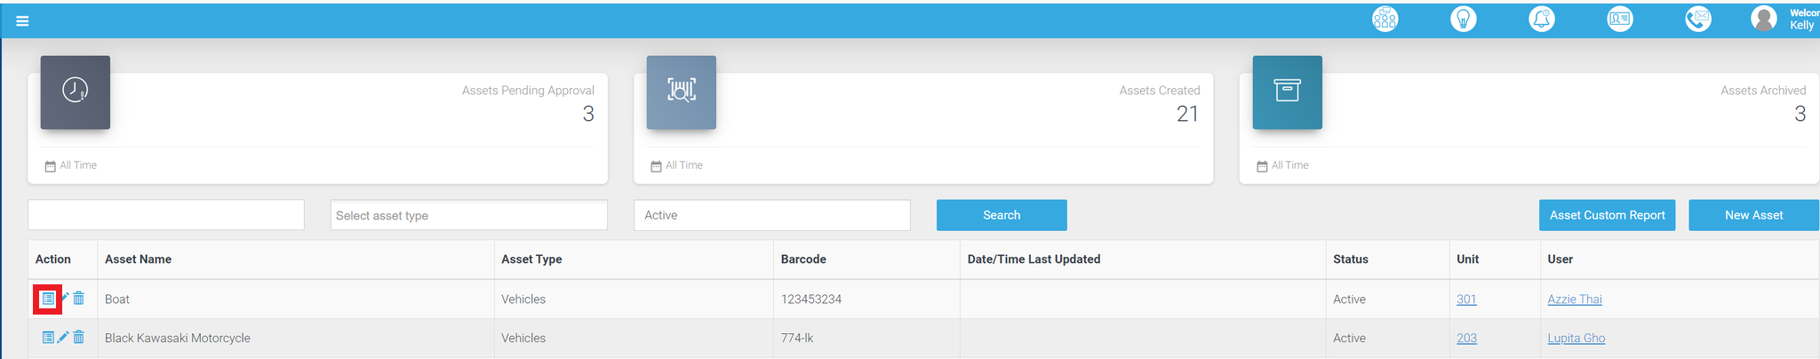Open All Time filter for Assets Created
Screen dimensions: 1820x359
pos(684,165)
